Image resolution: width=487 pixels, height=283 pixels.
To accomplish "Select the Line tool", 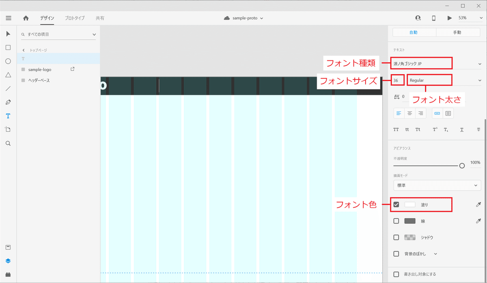I will pos(8,88).
